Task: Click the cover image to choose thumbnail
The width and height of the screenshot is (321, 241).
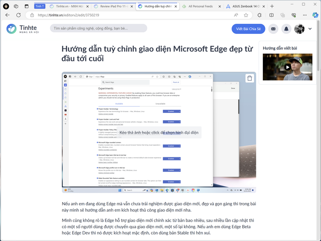Action: click(159, 133)
